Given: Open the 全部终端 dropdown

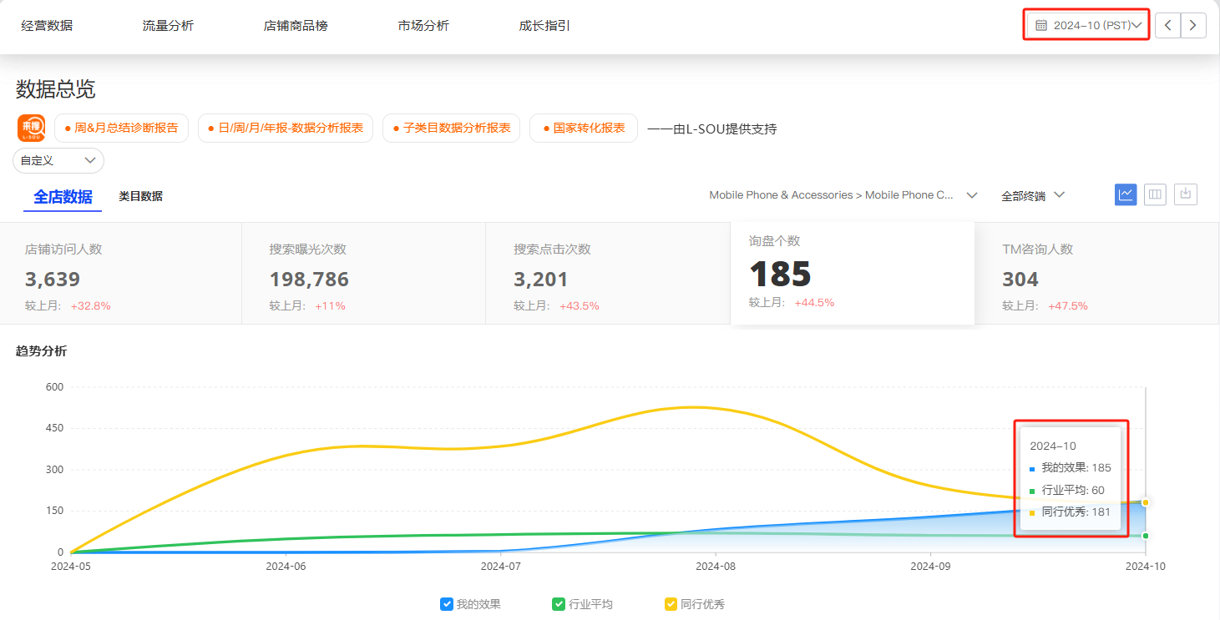Looking at the screenshot, I should (1033, 195).
